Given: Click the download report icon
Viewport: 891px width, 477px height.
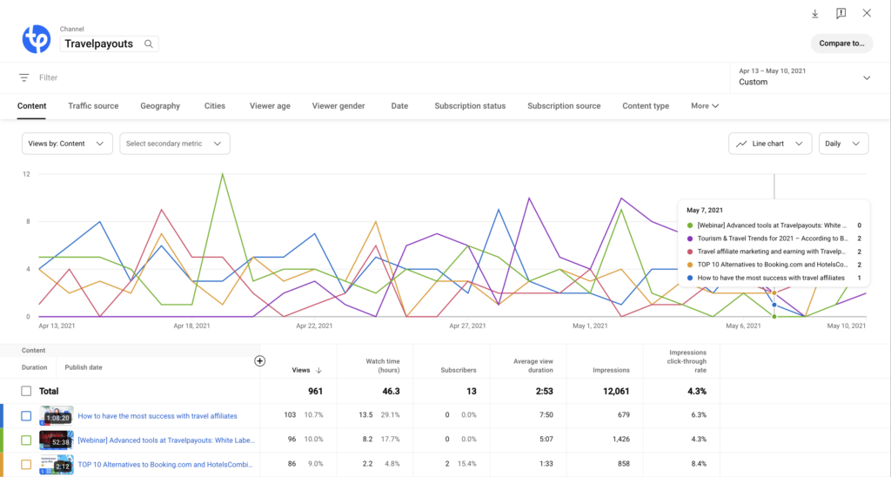Looking at the screenshot, I should 815,14.
